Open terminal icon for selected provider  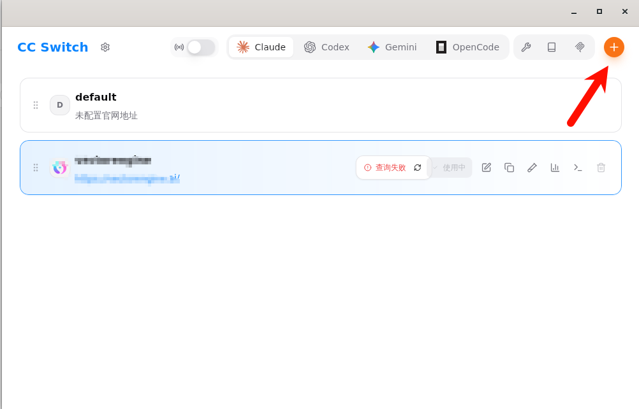(578, 168)
